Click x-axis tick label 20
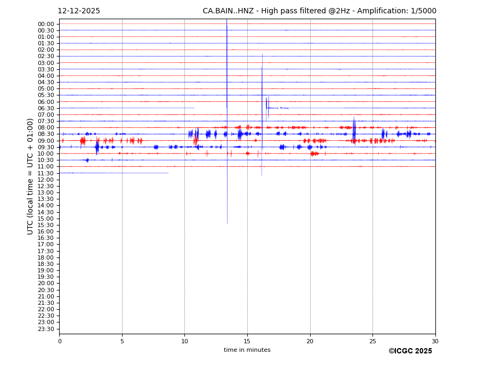 [x=310, y=341]
